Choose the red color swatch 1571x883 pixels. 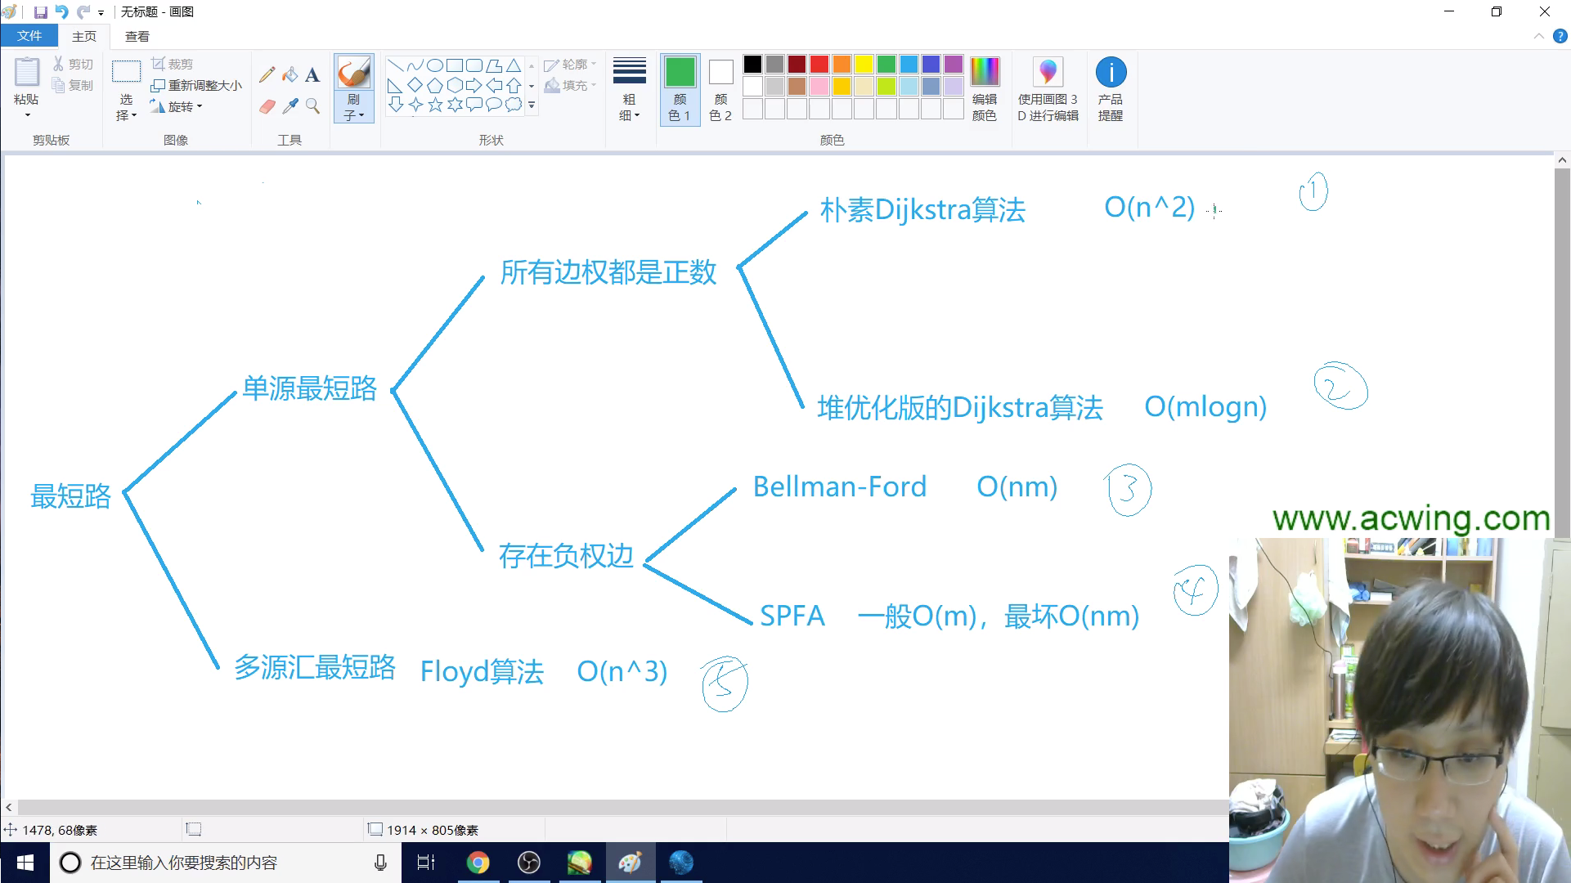click(x=819, y=64)
